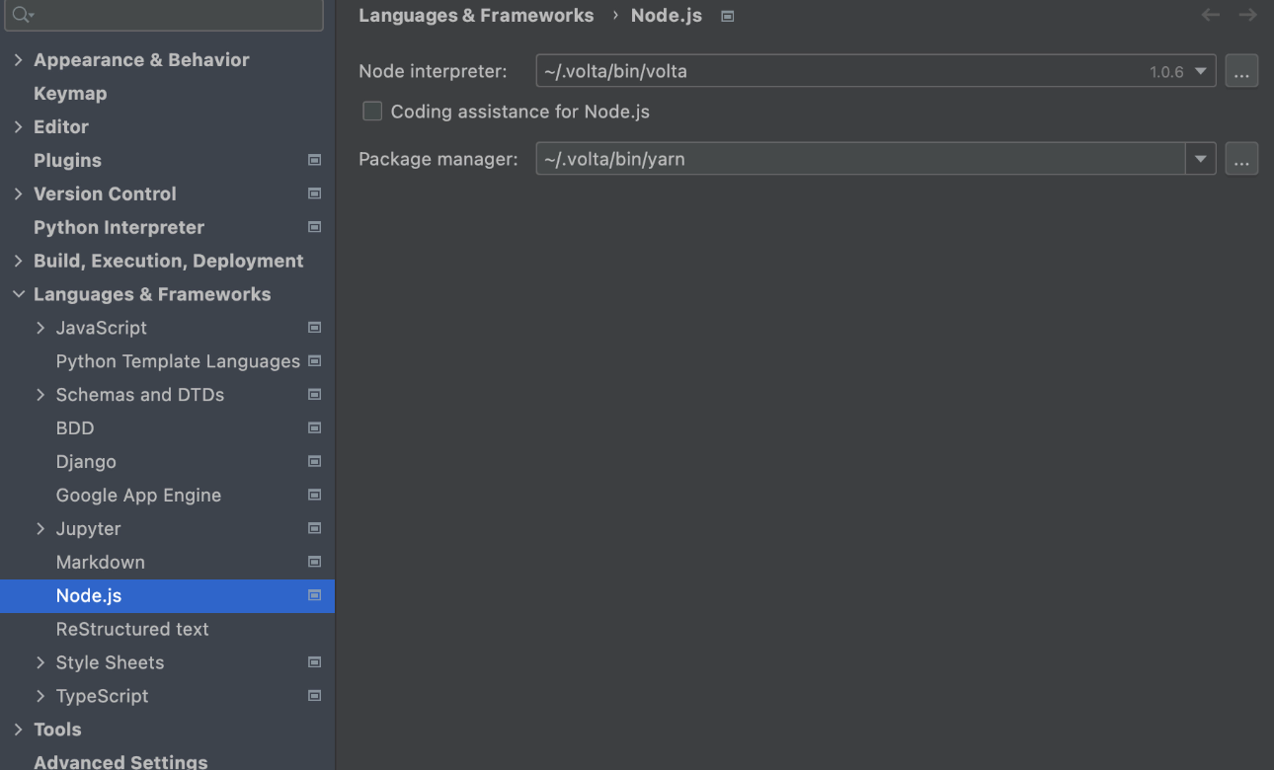Click the project-level icon beside Jupyter
The width and height of the screenshot is (1274, 770).
pos(314,528)
